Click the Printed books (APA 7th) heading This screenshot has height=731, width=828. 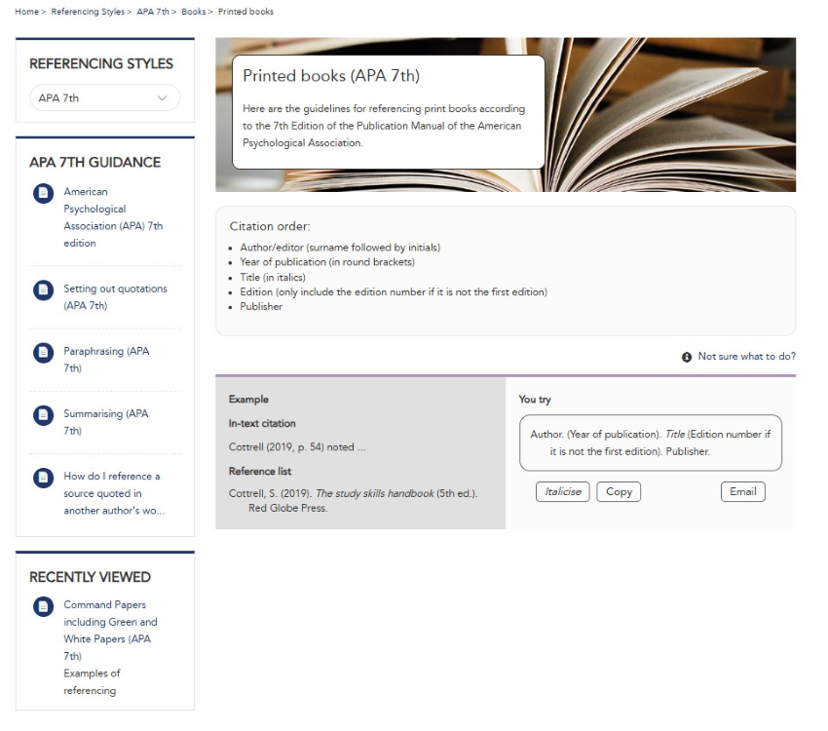pos(331,75)
